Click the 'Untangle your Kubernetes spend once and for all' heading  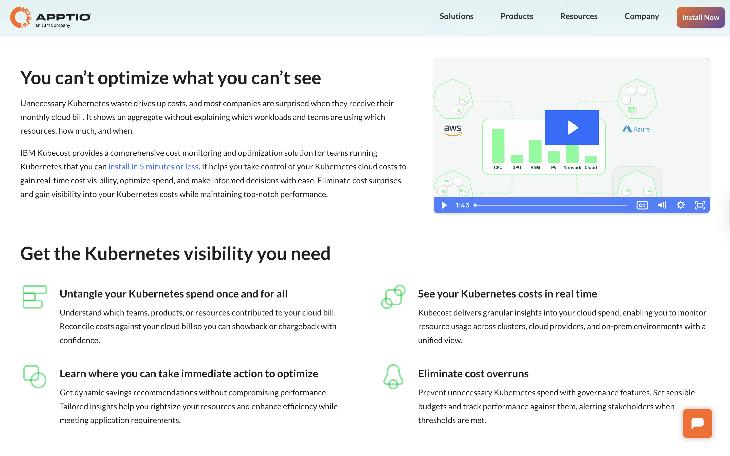(173, 294)
